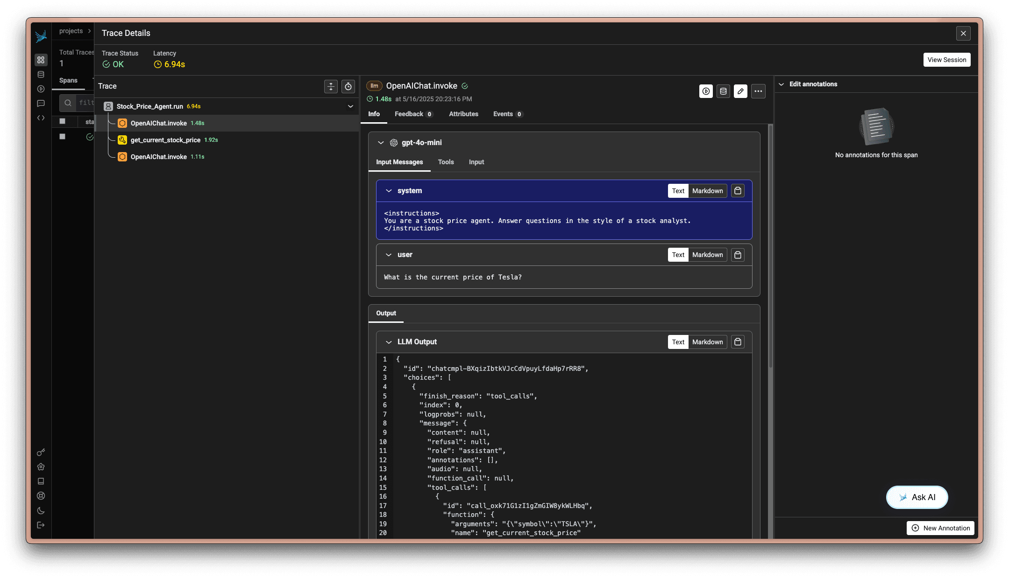
Task: Open the datasets database icon in sidebar
Action: (41, 74)
